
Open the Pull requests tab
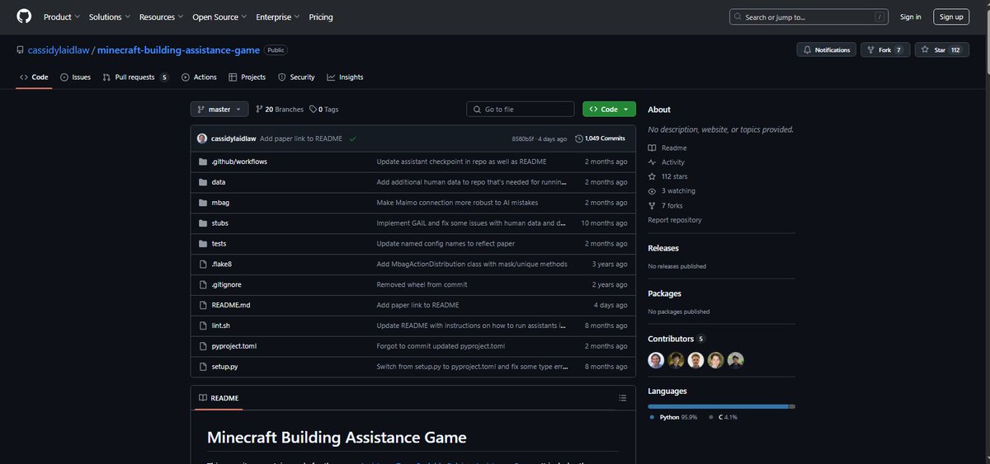(x=135, y=77)
